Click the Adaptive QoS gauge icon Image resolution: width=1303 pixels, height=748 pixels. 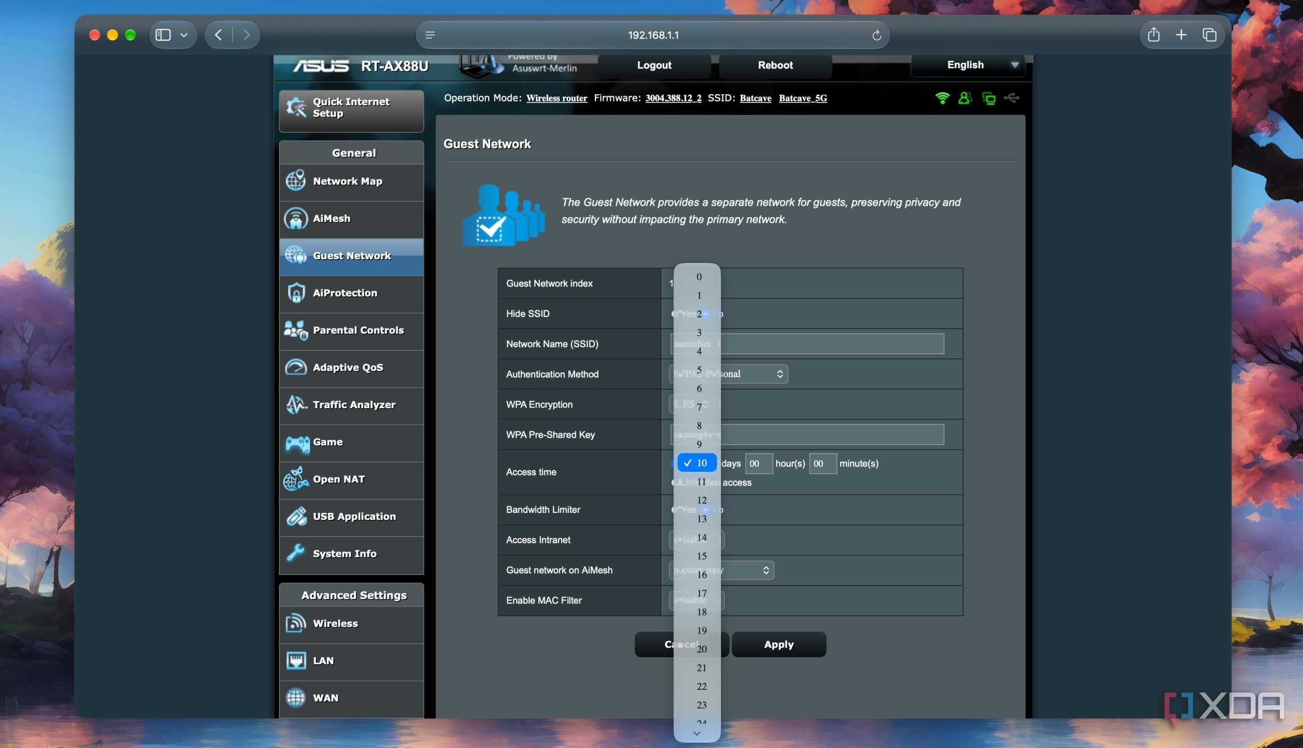[296, 368]
